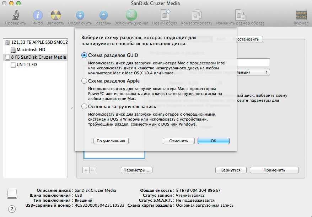Select the Macintosh HD volume
This screenshot has height=217, width=312.
[36, 49]
